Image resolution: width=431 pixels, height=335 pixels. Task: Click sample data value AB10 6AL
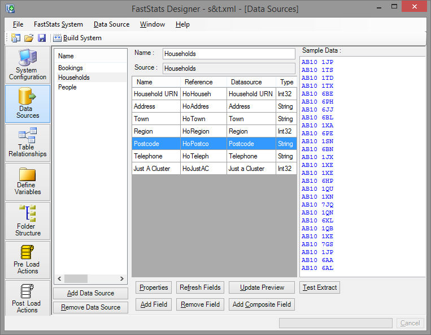[x=317, y=268]
